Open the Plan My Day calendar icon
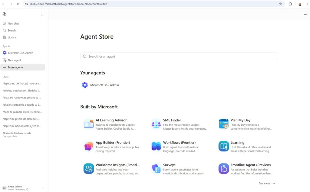 point(224,124)
